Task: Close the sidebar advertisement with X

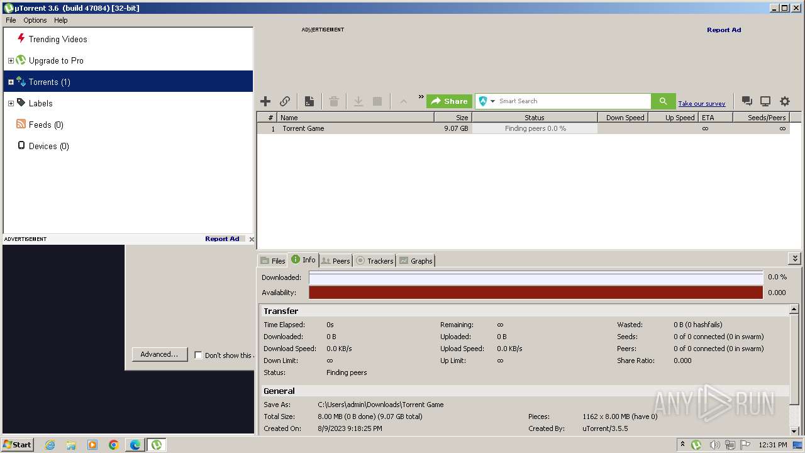Action: pos(252,239)
